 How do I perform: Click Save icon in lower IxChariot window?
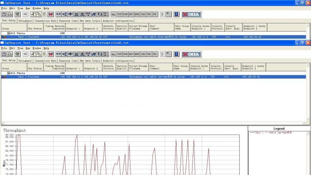coord(4,54)
